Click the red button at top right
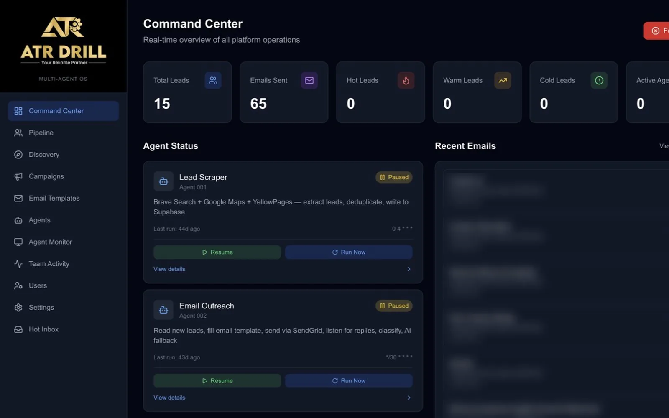Screen dimensions: 669x418 click(x=656, y=31)
